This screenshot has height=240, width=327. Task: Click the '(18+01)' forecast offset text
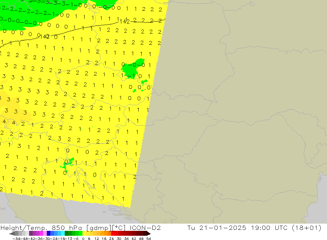[x=306, y=228]
